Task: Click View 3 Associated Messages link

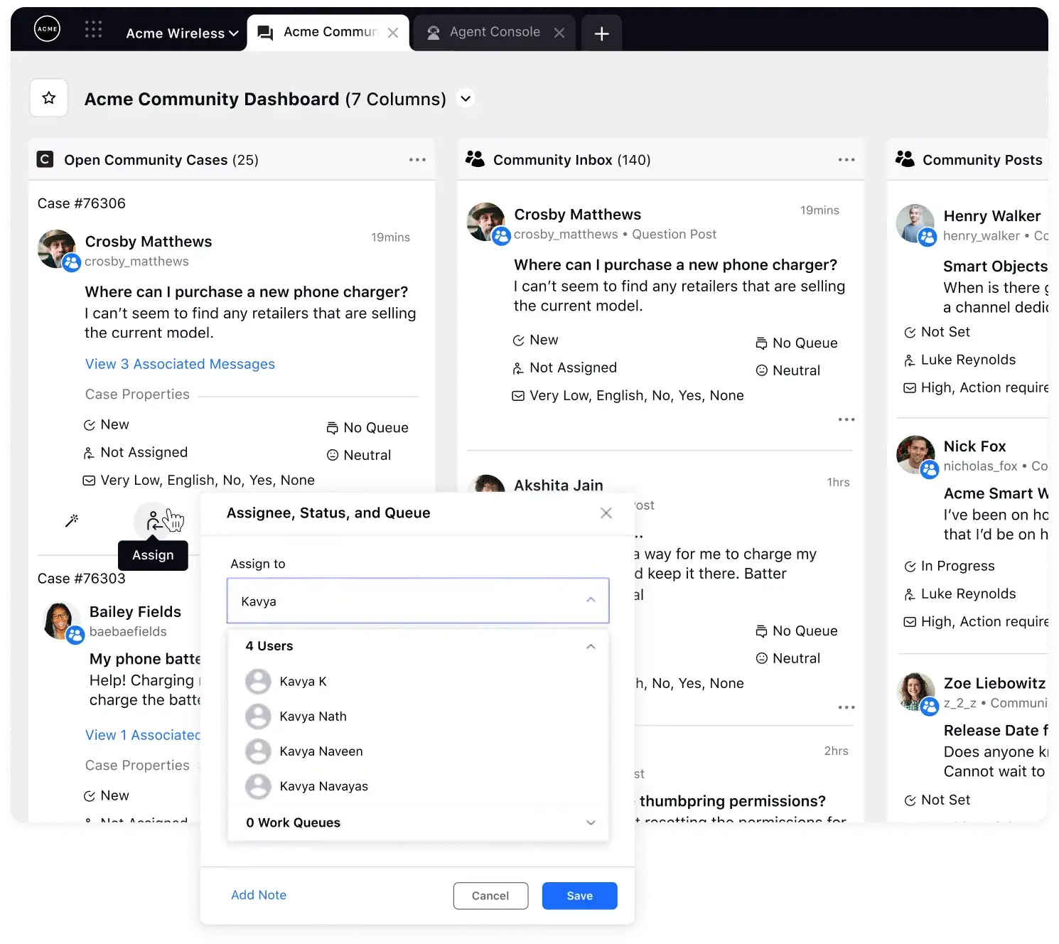Action: (180, 364)
